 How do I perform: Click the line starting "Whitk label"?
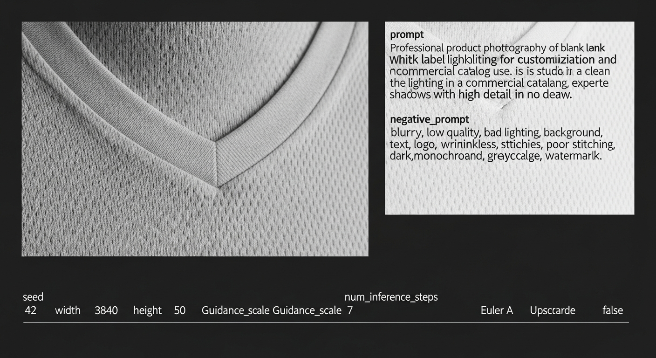pyautogui.click(x=503, y=60)
